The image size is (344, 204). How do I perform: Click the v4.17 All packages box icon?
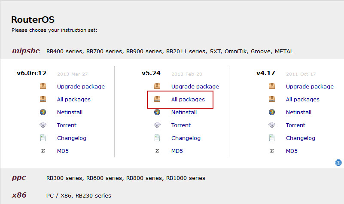point(272,99)
